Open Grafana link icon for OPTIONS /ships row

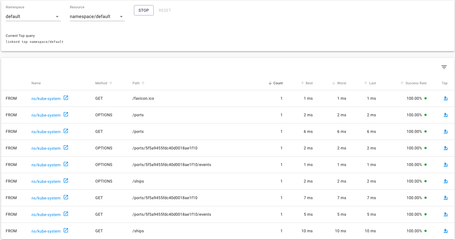(66, 181)
